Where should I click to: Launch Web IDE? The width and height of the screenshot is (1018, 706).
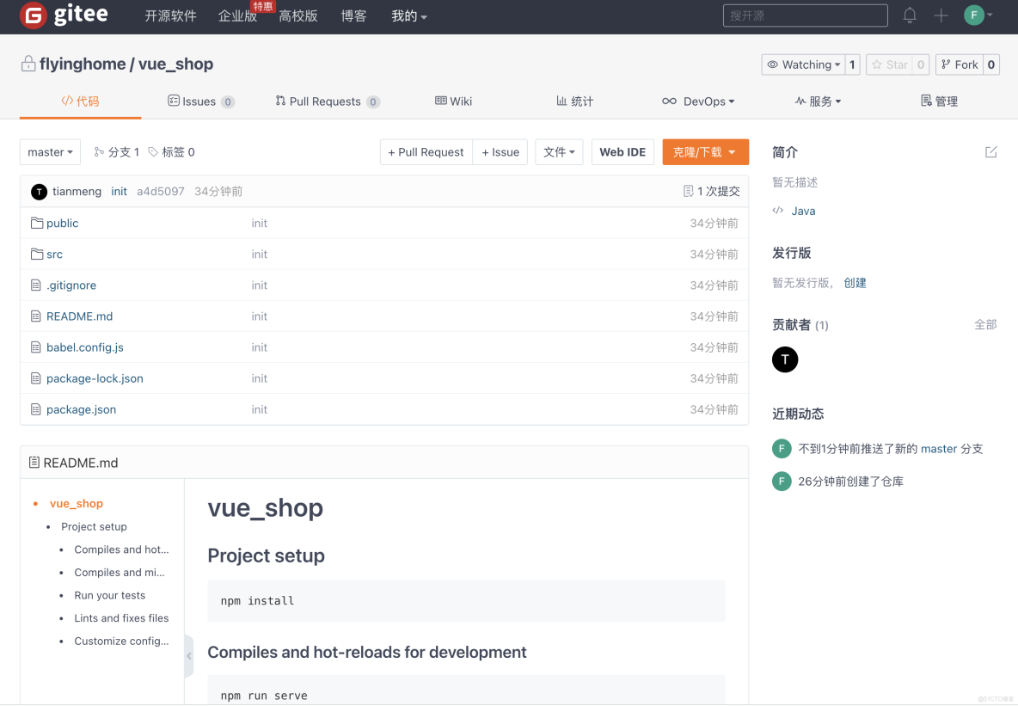click(622, 151)
